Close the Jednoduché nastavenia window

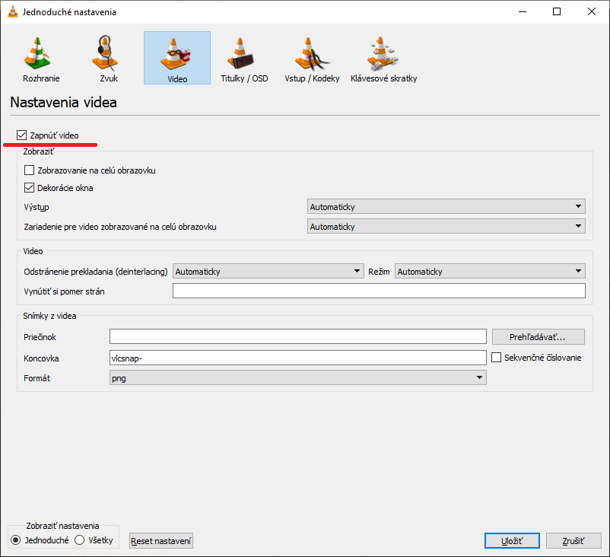pos(591,11)
